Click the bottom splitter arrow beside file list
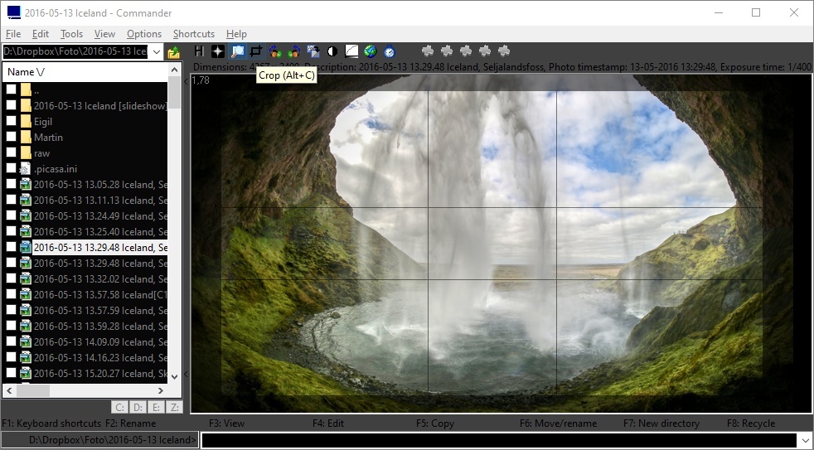Viewport: 814px width, 450px height. click(x=186, y=374)
